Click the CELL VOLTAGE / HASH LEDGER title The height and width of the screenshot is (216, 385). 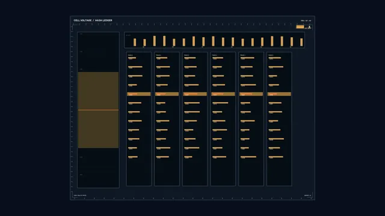[x=93, y=20]
